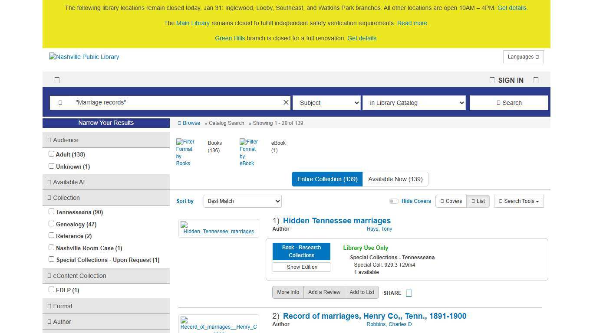Click the Share icon beside SHARE text
Image resolution: width=593 pixels, height=333 pixels.
pyautogui.click(x=409, y=293)
